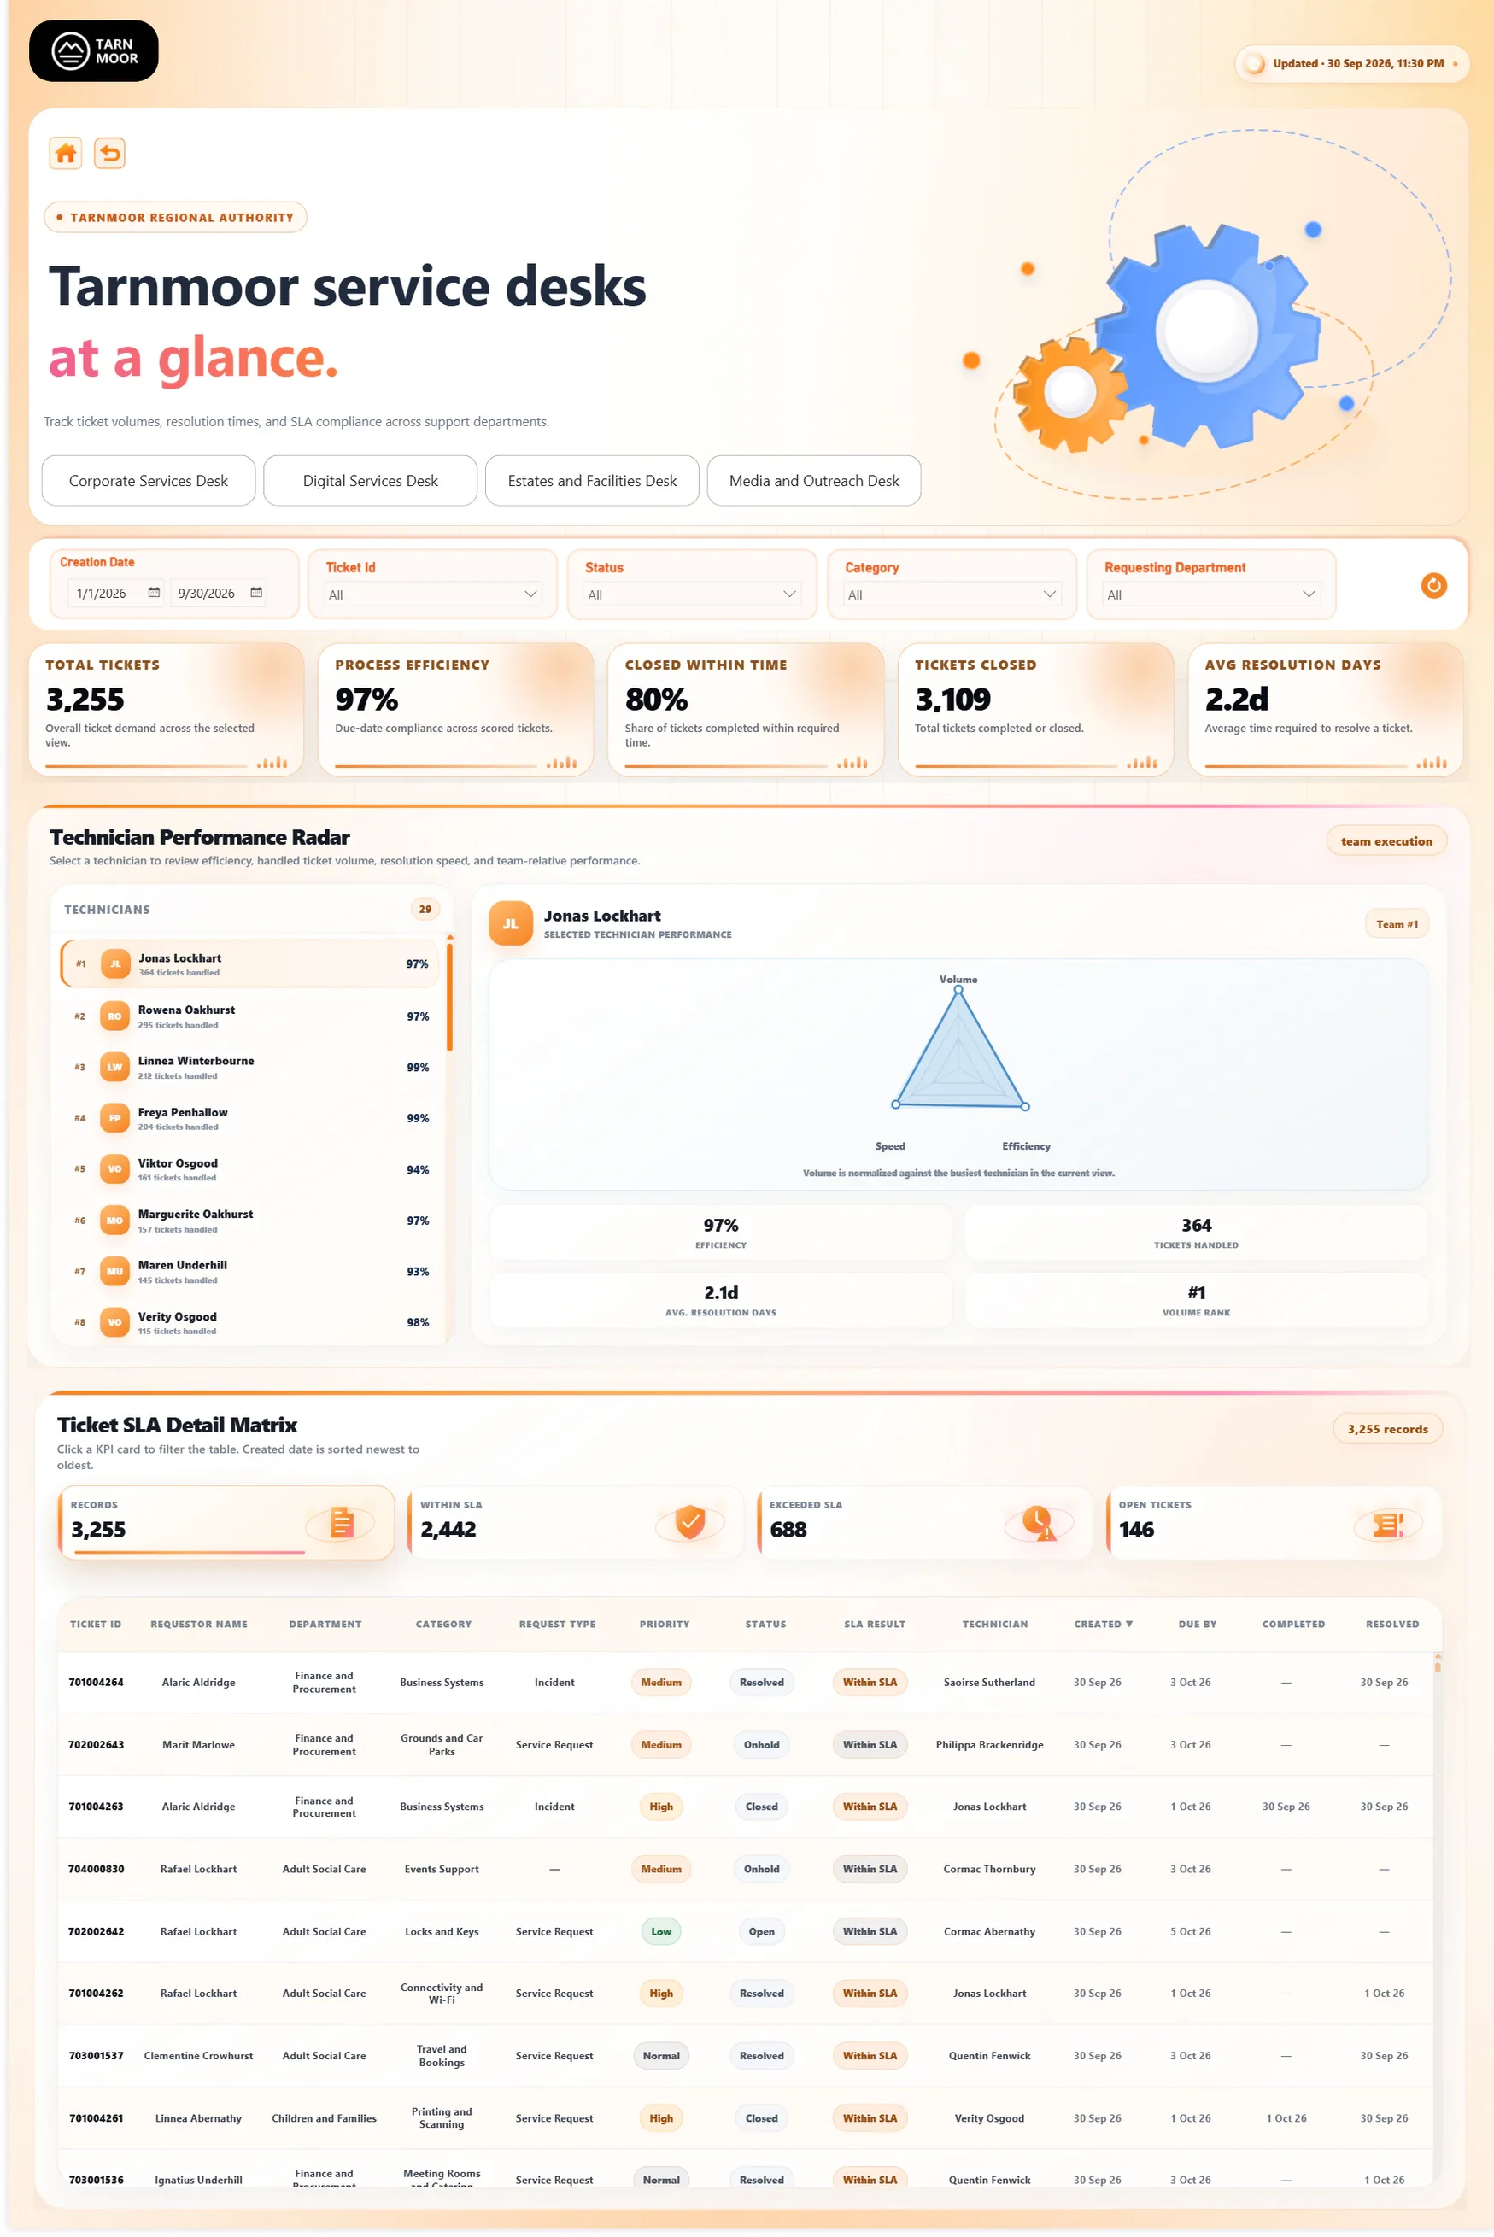This screenshot has height=2237, width=1494.
Task: Click the FP avatar for Freya Penhallow
Action: [114, 1119]
